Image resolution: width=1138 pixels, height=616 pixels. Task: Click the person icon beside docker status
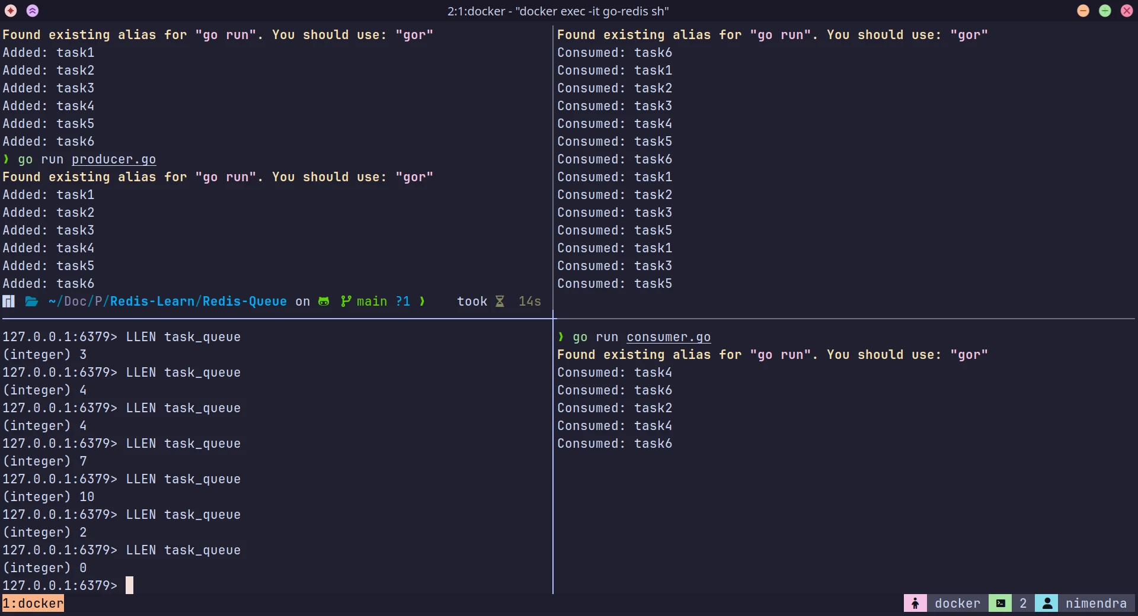coord(915,603)
